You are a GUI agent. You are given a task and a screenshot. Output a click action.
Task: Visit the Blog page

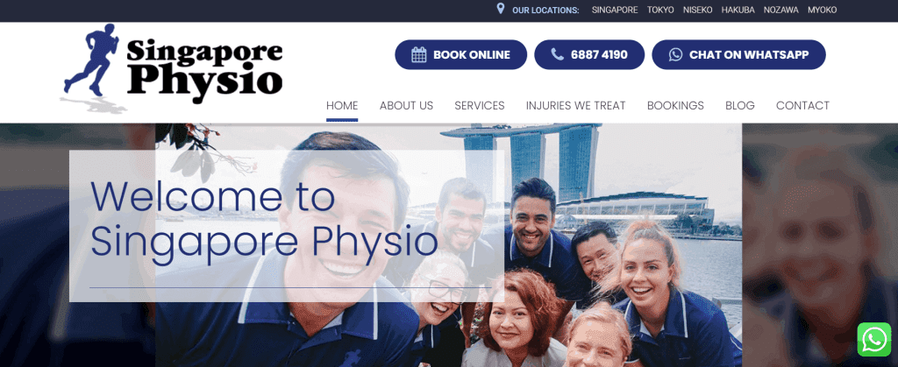click(740, 106)
